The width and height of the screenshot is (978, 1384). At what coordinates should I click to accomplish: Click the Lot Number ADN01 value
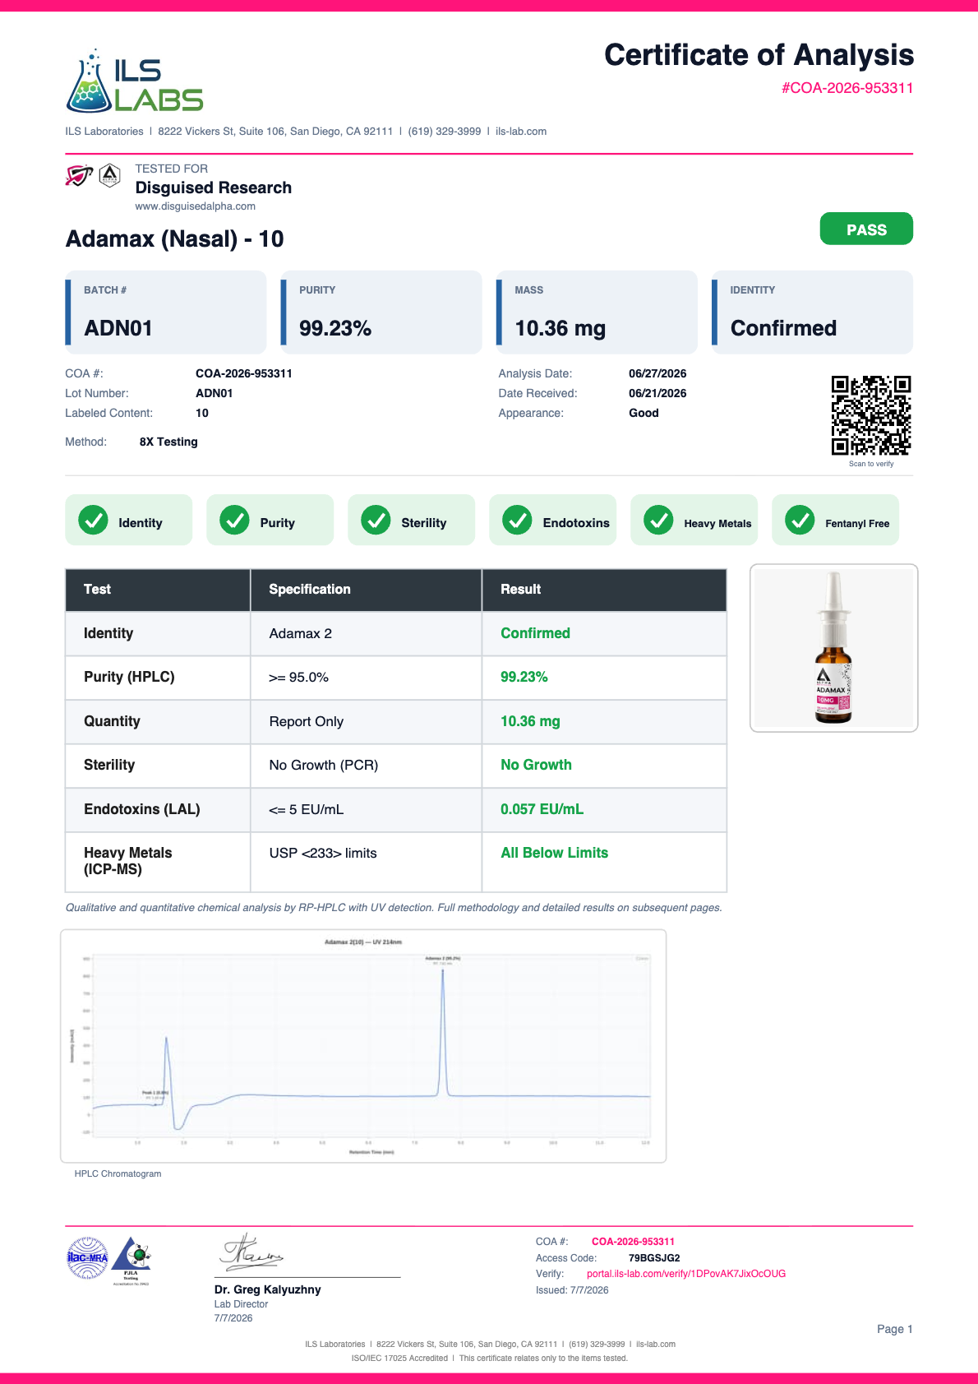(x=214, y=393)
